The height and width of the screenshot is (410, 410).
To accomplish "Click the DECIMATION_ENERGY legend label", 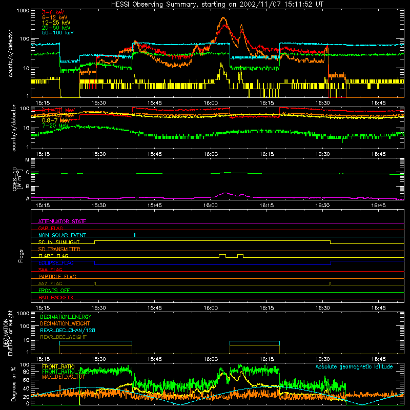I will pyautogui.click(x=66, y=317).
